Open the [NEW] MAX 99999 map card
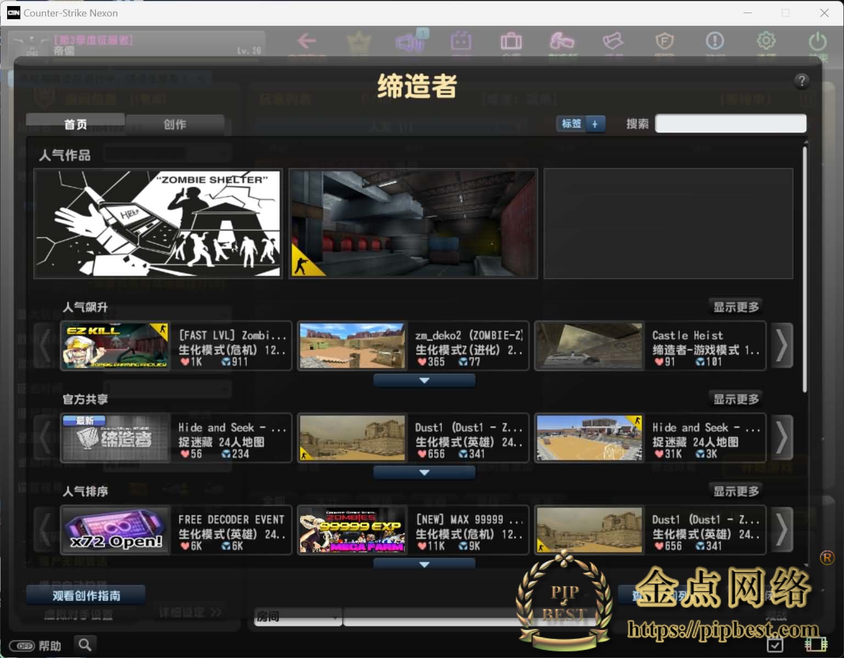The height and width of the screenshot is (658, 844). point(413,530)
